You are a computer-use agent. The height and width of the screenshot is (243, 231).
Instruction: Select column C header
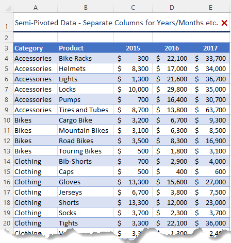(x=133, y=8)
